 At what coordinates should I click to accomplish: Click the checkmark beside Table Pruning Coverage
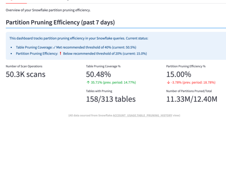point(55,47)
